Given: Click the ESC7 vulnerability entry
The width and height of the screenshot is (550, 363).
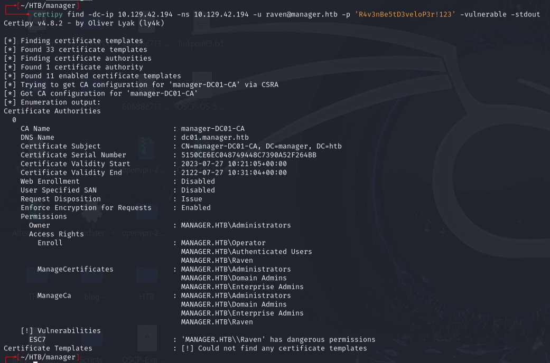Looking at the screenshot, I should (38, 339).
